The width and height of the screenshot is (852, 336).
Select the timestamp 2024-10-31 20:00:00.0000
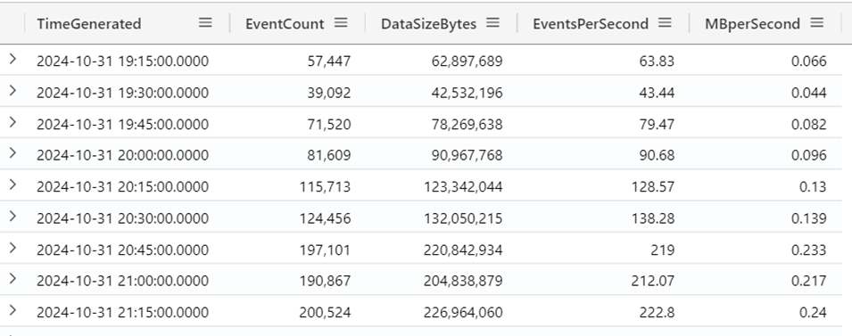[123, 155]
